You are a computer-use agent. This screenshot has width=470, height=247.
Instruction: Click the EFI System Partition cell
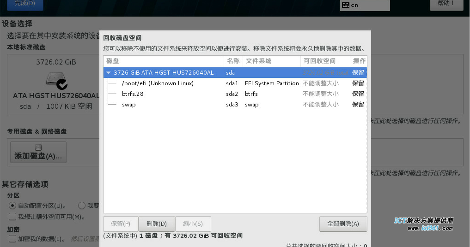pos(272,83)
